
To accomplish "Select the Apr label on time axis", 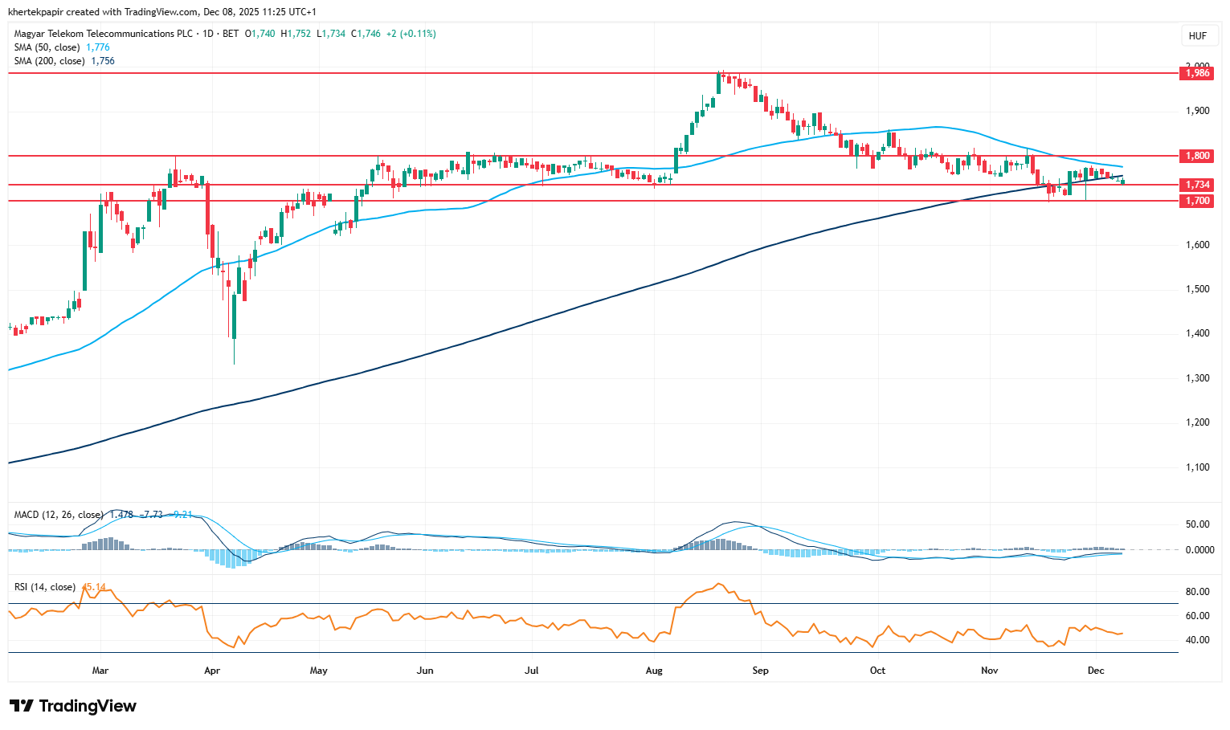I will [x=212, y=671].
